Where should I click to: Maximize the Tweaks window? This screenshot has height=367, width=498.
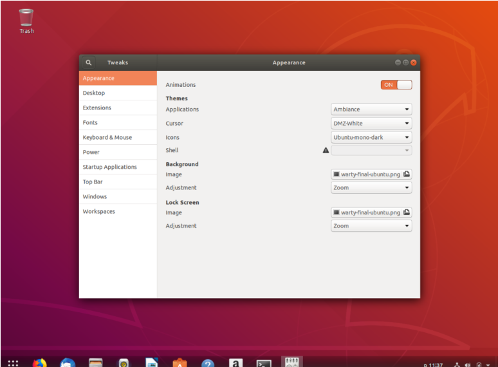[x=405, y=62]
